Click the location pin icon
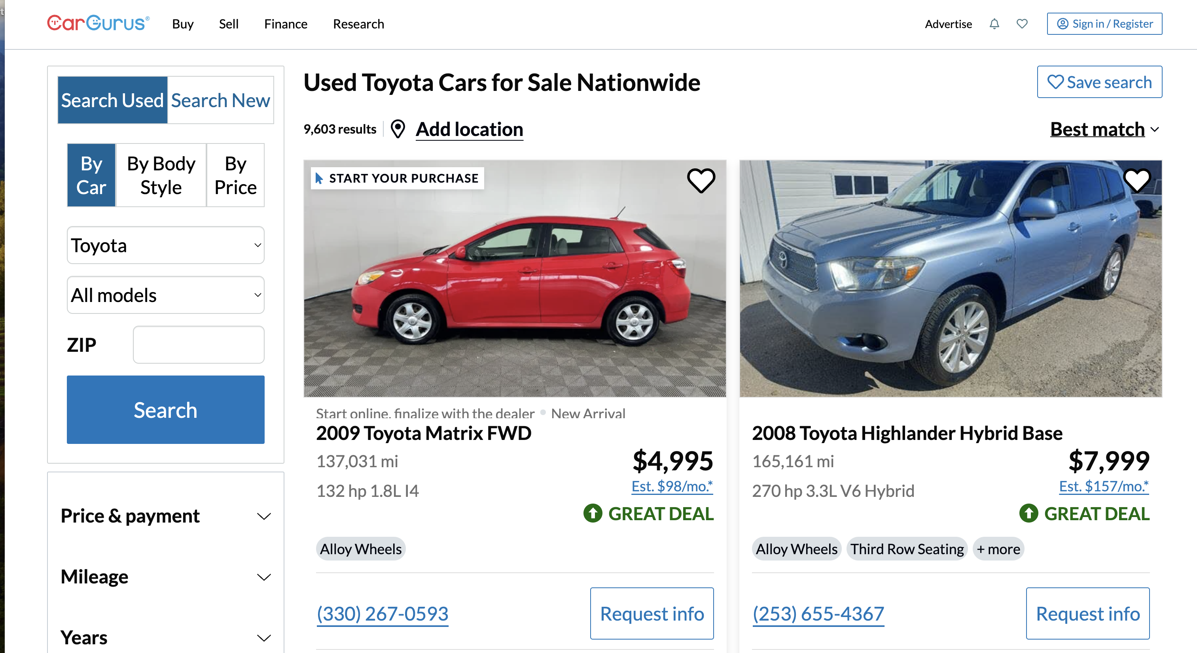The height and width of the screenshot is (653, 1197). click(398, 129)
